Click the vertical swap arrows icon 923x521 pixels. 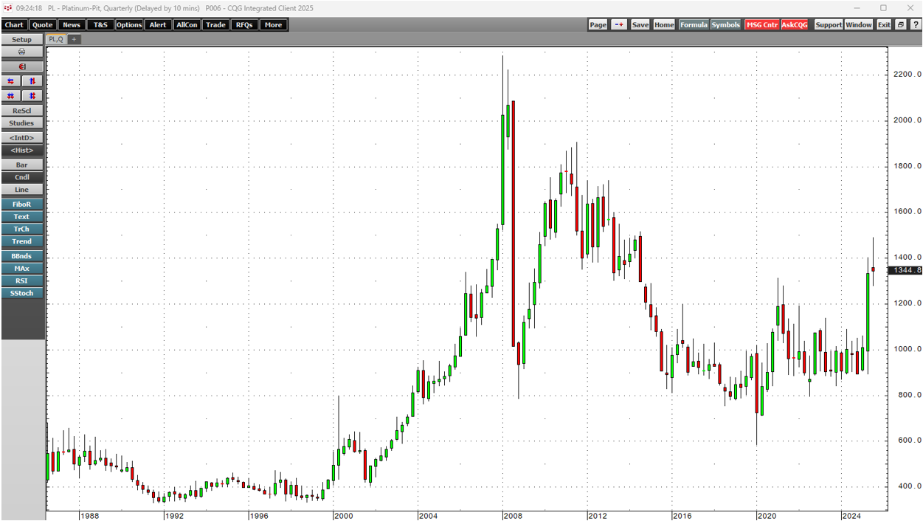coord(32,81)
